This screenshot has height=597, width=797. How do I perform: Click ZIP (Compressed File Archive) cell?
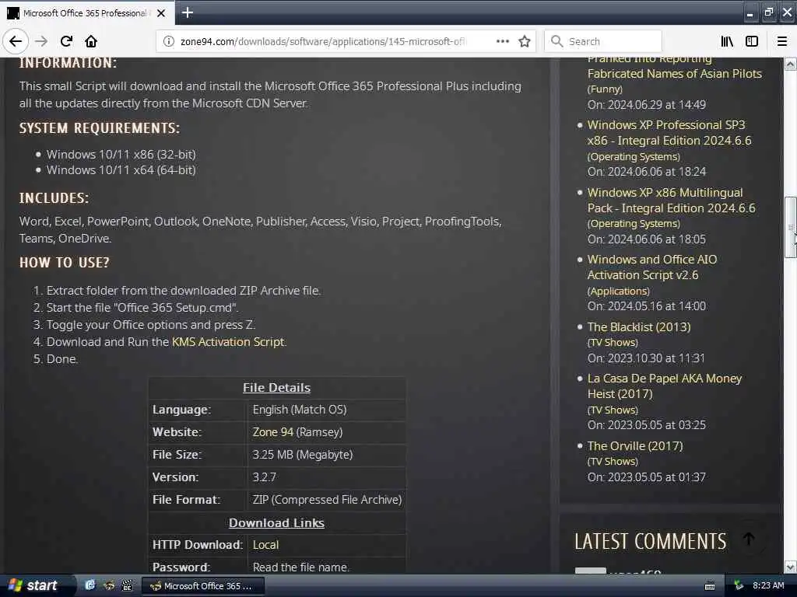click(x=327, y=500)
